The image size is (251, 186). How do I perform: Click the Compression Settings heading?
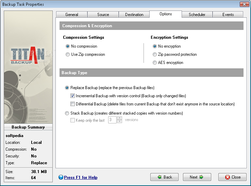pyautogui.click(x=84, y=37)
